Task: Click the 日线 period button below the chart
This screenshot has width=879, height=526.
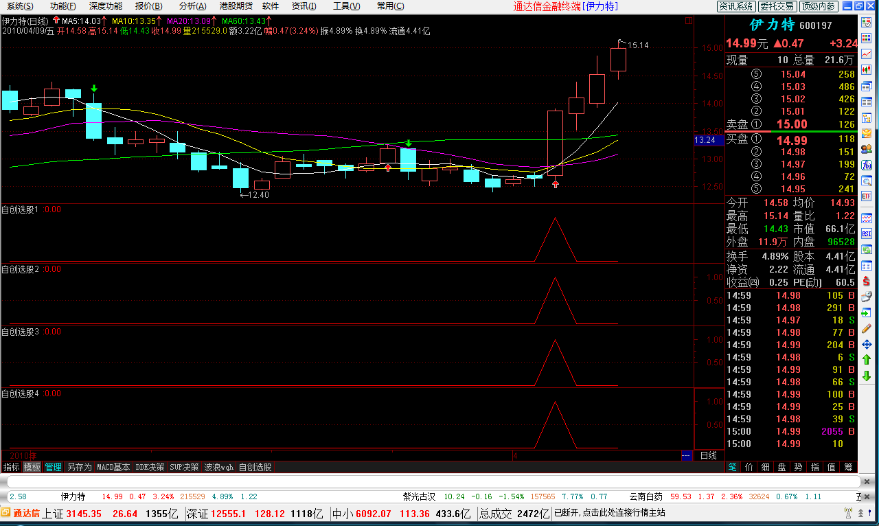Action: point(708,455)
